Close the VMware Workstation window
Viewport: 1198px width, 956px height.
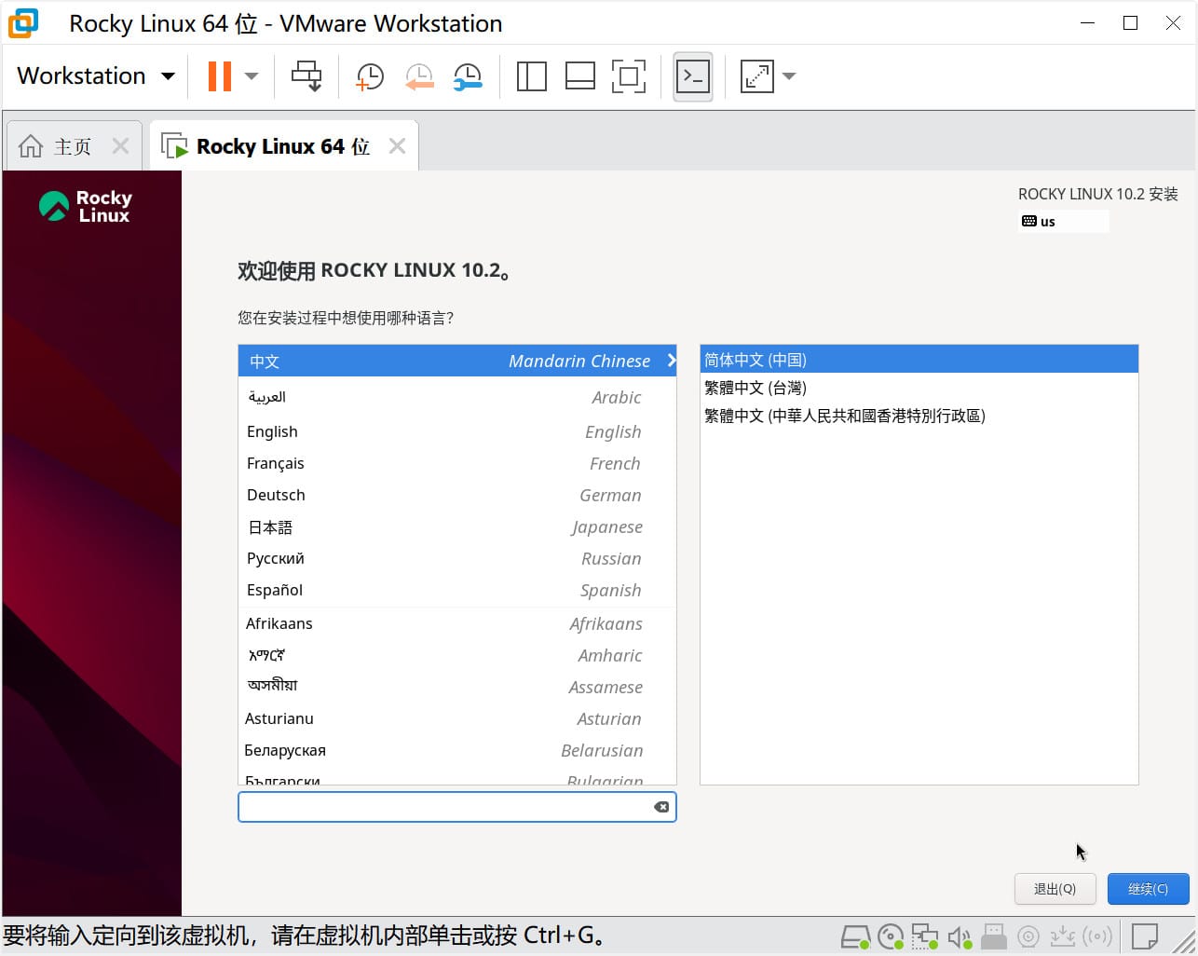(x=1173, y=23)
